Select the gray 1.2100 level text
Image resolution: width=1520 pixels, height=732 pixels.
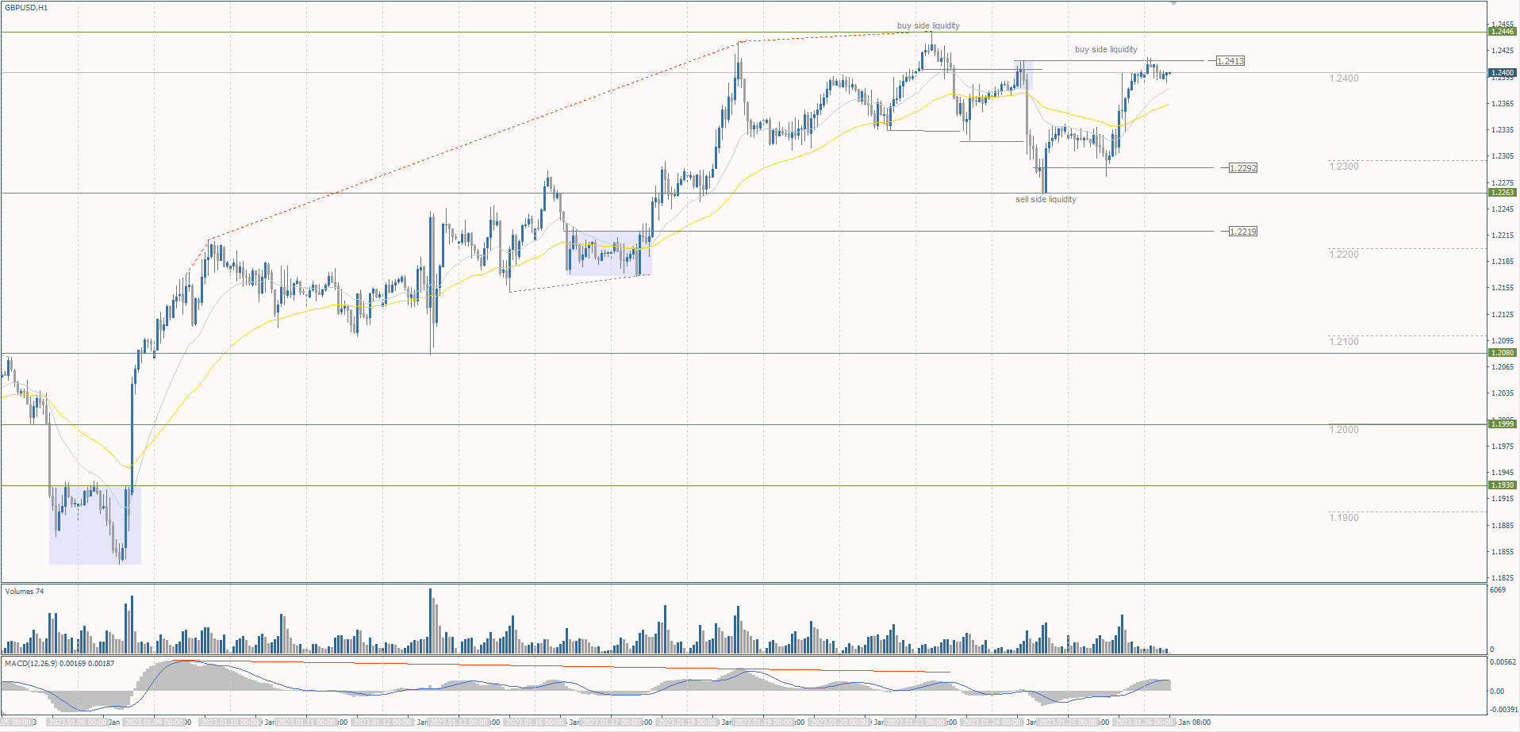(x=1344, y=342)
